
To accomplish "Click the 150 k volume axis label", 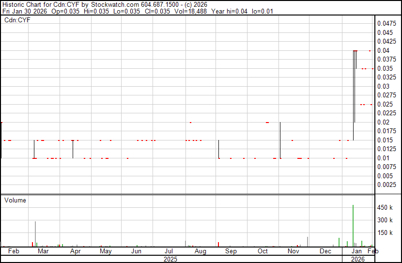I will point(385,232).
